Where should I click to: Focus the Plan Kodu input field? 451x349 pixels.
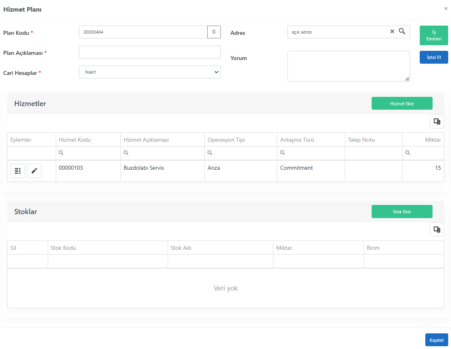coord(143,32)
